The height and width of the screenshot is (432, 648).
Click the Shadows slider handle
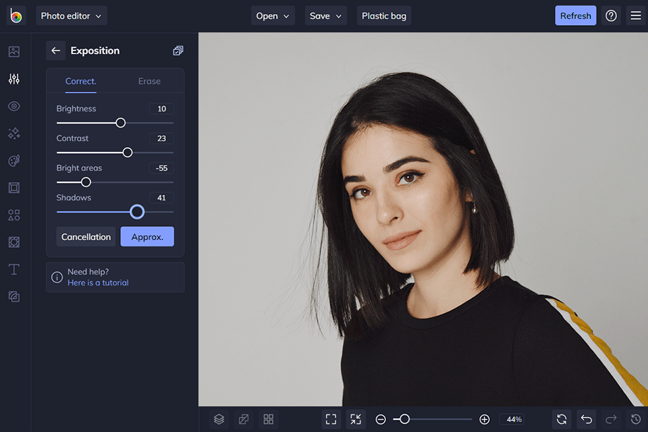[x=137, y=212]
